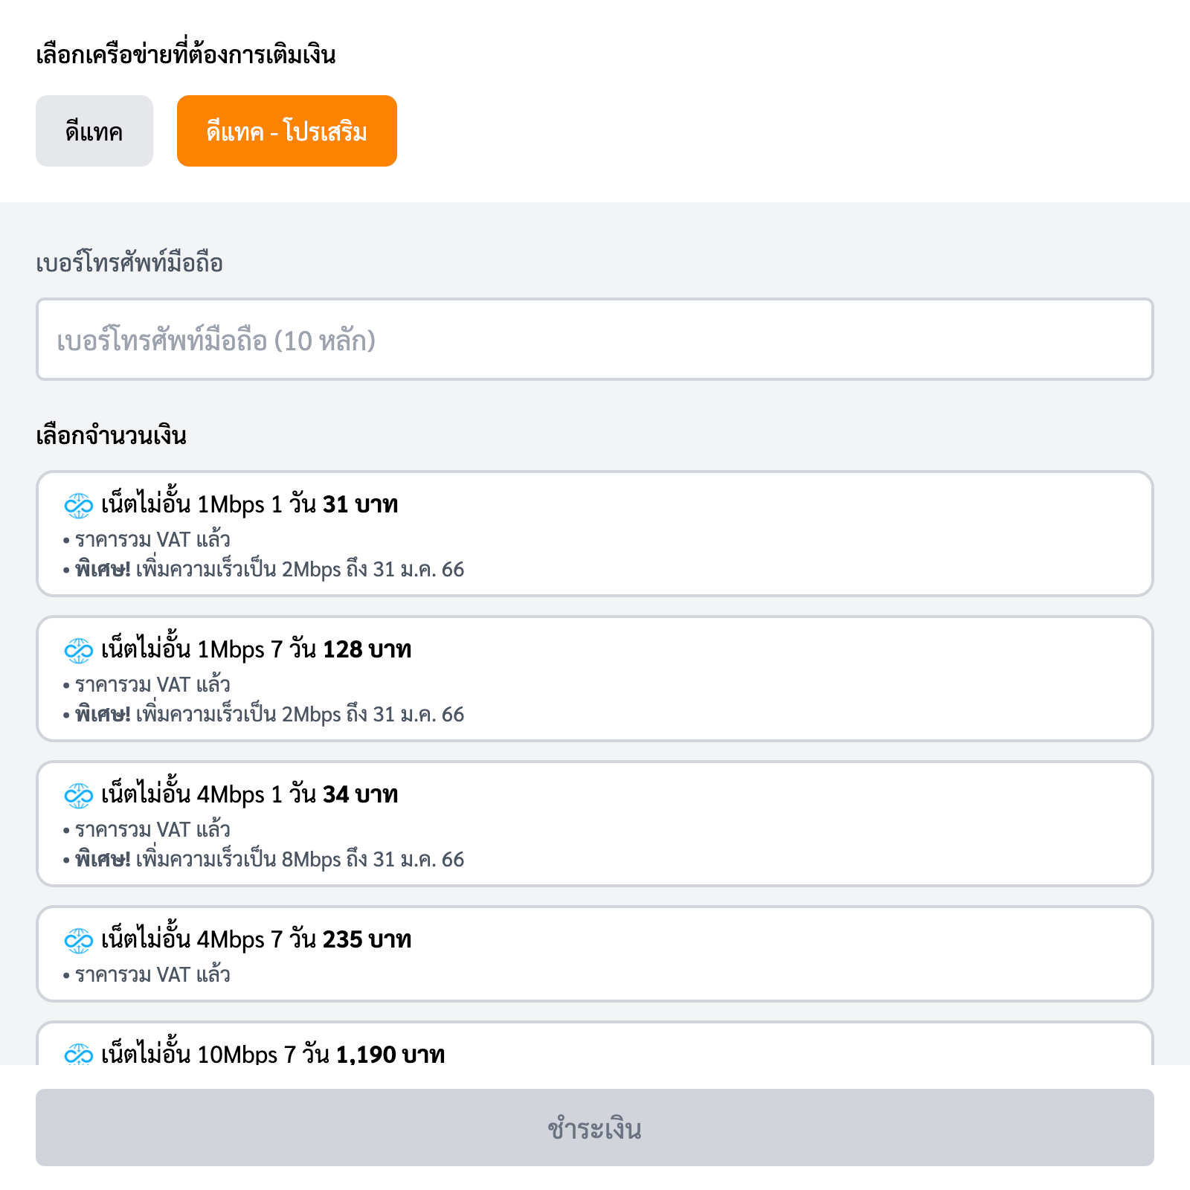This screenshot has width=1190, height=1190.
Task: Click the เบอร์โทรศัพท์มือถือ label above the input
Action: 129,263
